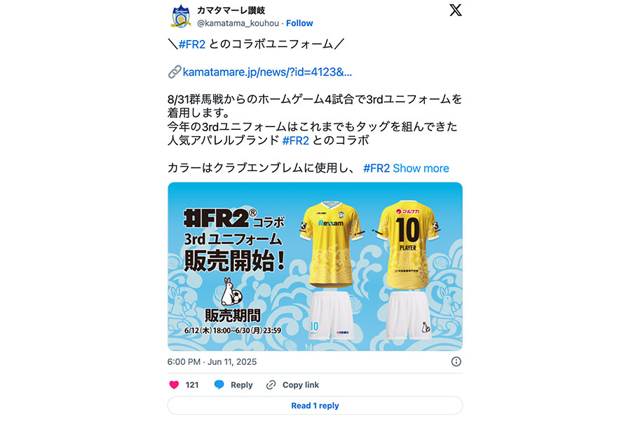Click the Copy link text

click(301, 385)
